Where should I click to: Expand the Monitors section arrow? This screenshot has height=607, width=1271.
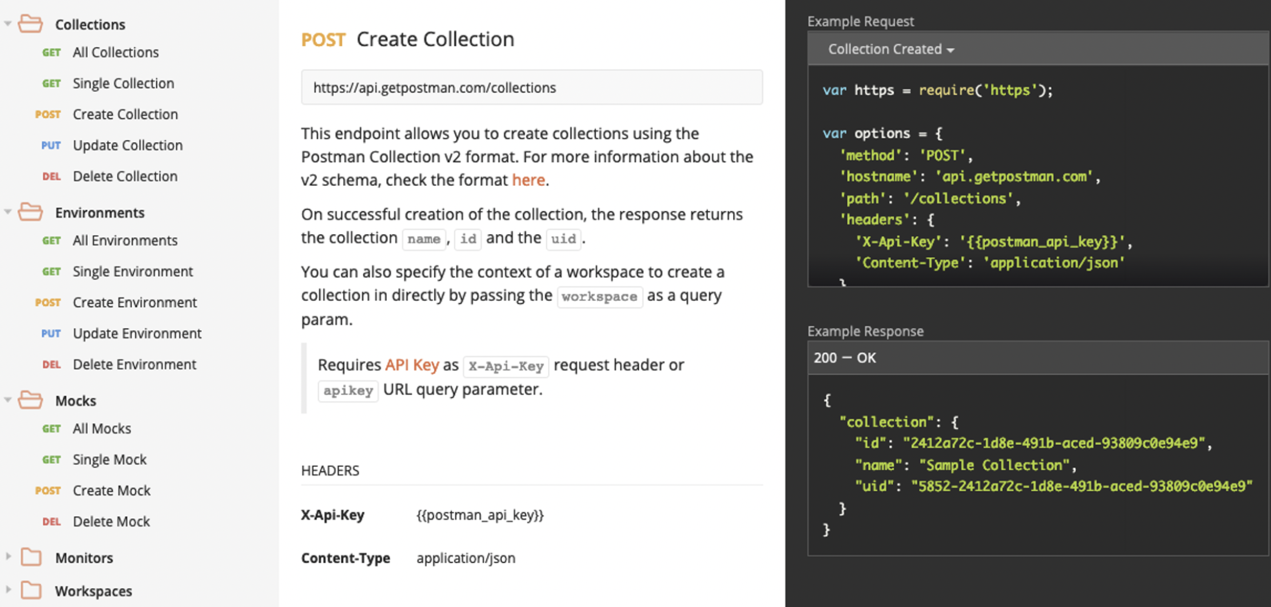click(x=8, y=557)
